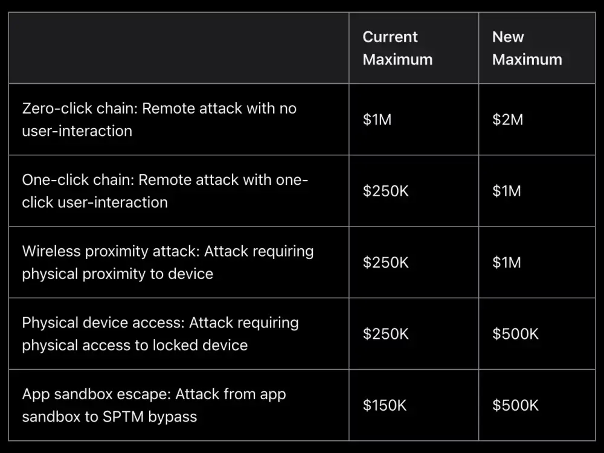604x453 pixels.
Task: Select physical device access's $250K current maximum
Action: [386, 333]
